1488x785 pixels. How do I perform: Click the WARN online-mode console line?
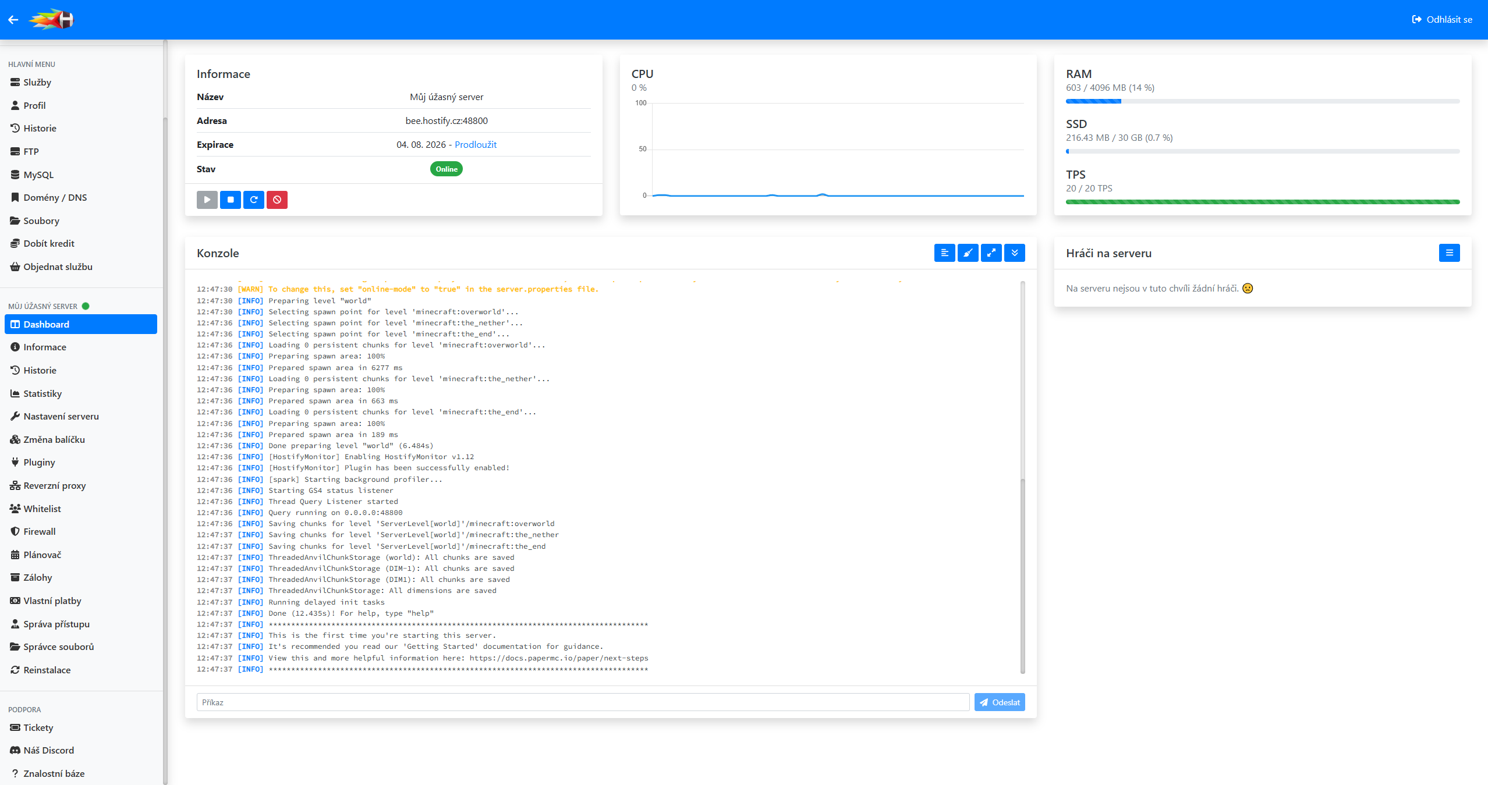398,289
